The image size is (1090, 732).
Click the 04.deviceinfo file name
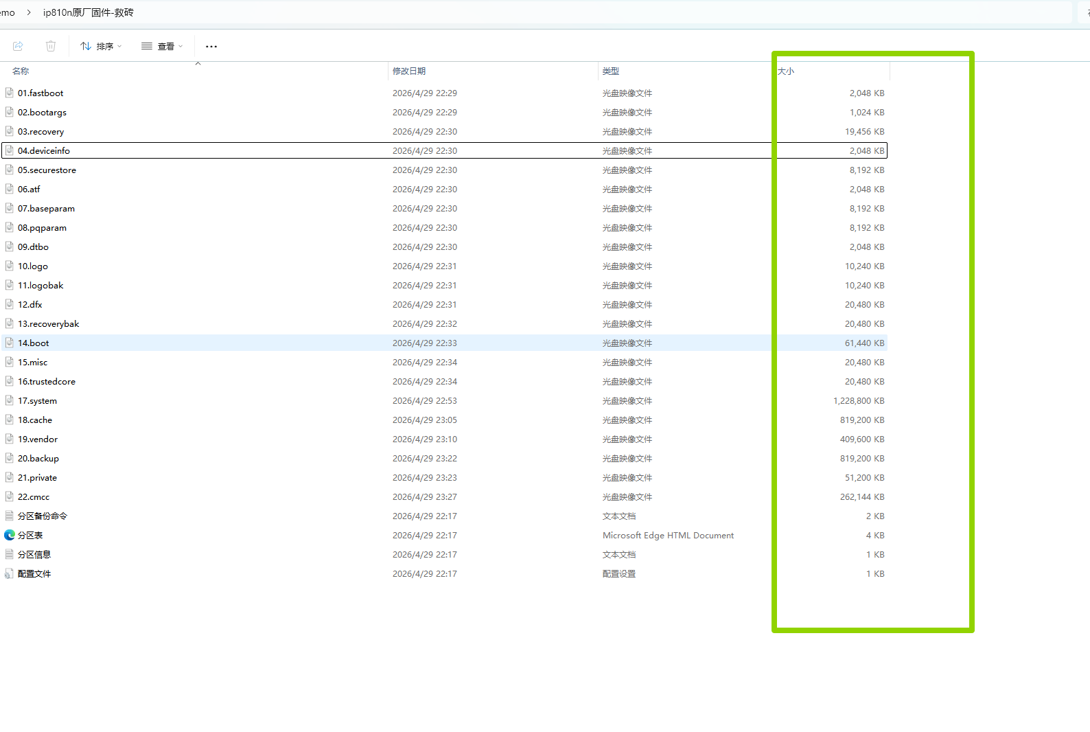point(44,150)
